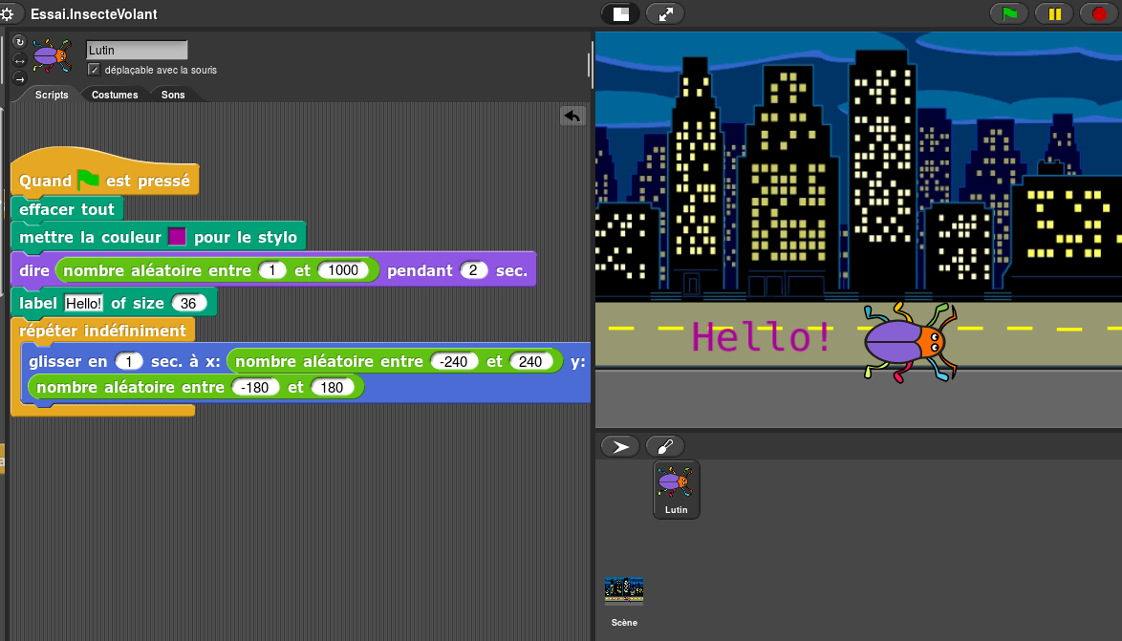Screen dimensions: 1122x641
Task: Click the green flag run button
Action: point(1009,14)
